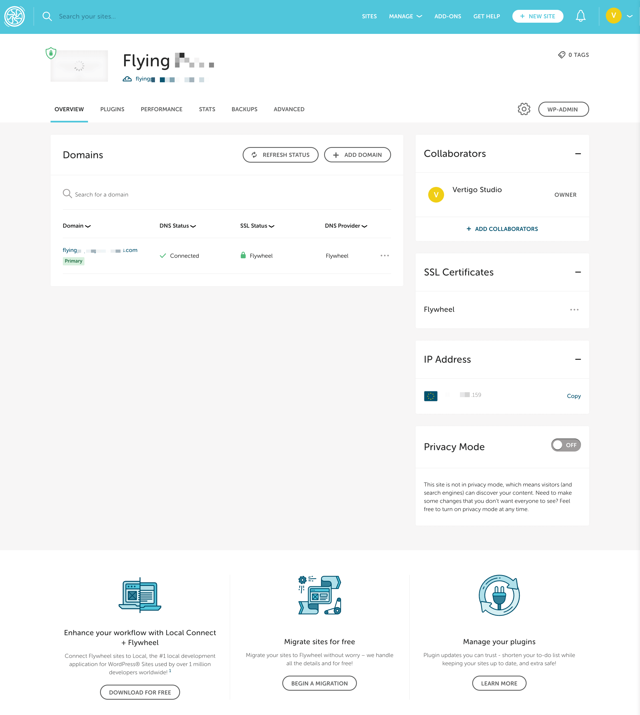Open the Flywheel SSL certificate kebab menu

[x=574, y=309]
